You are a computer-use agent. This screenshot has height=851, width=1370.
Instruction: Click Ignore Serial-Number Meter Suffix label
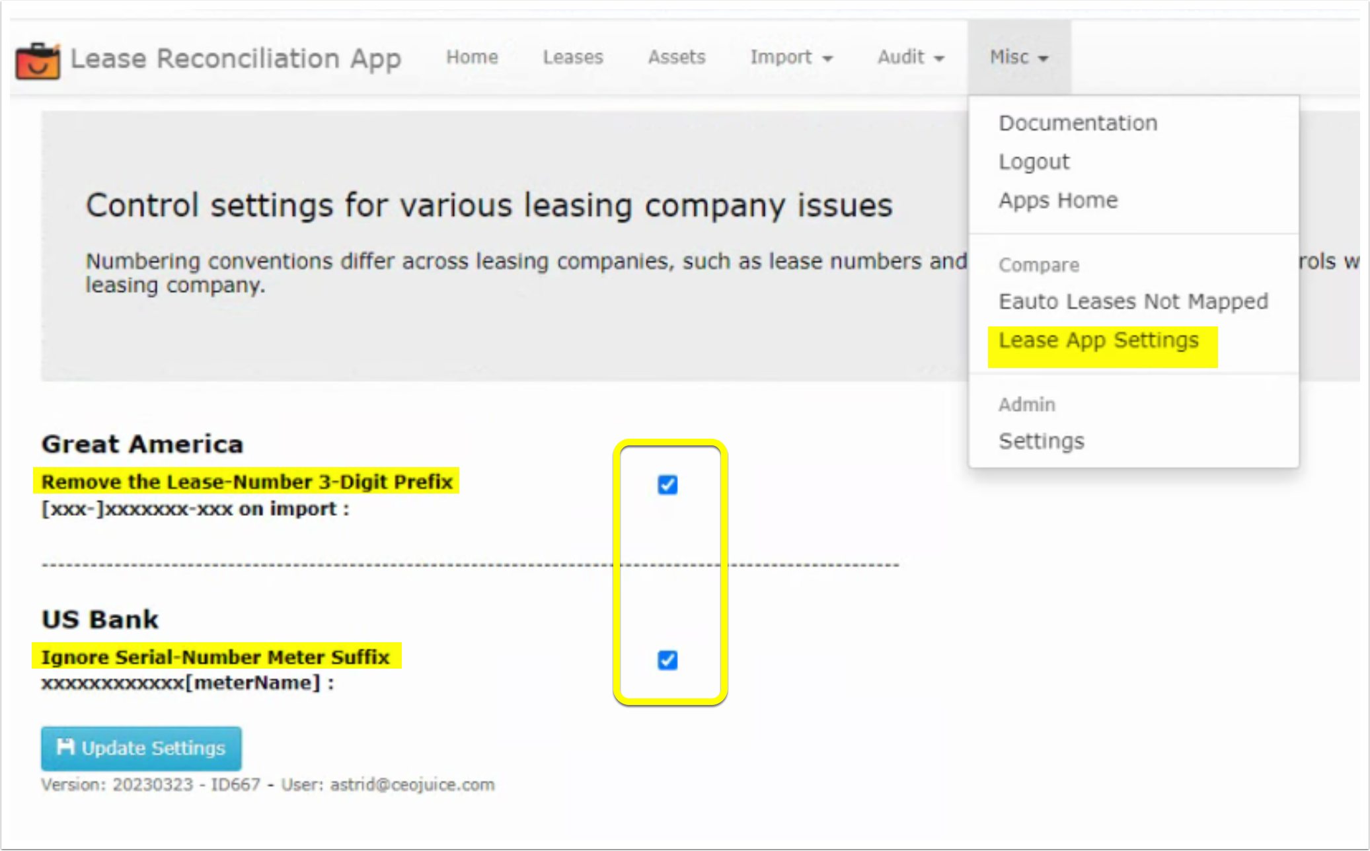[215, 657]
